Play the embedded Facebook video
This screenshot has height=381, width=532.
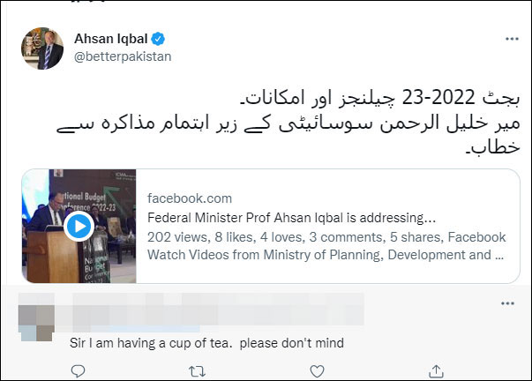79,227
